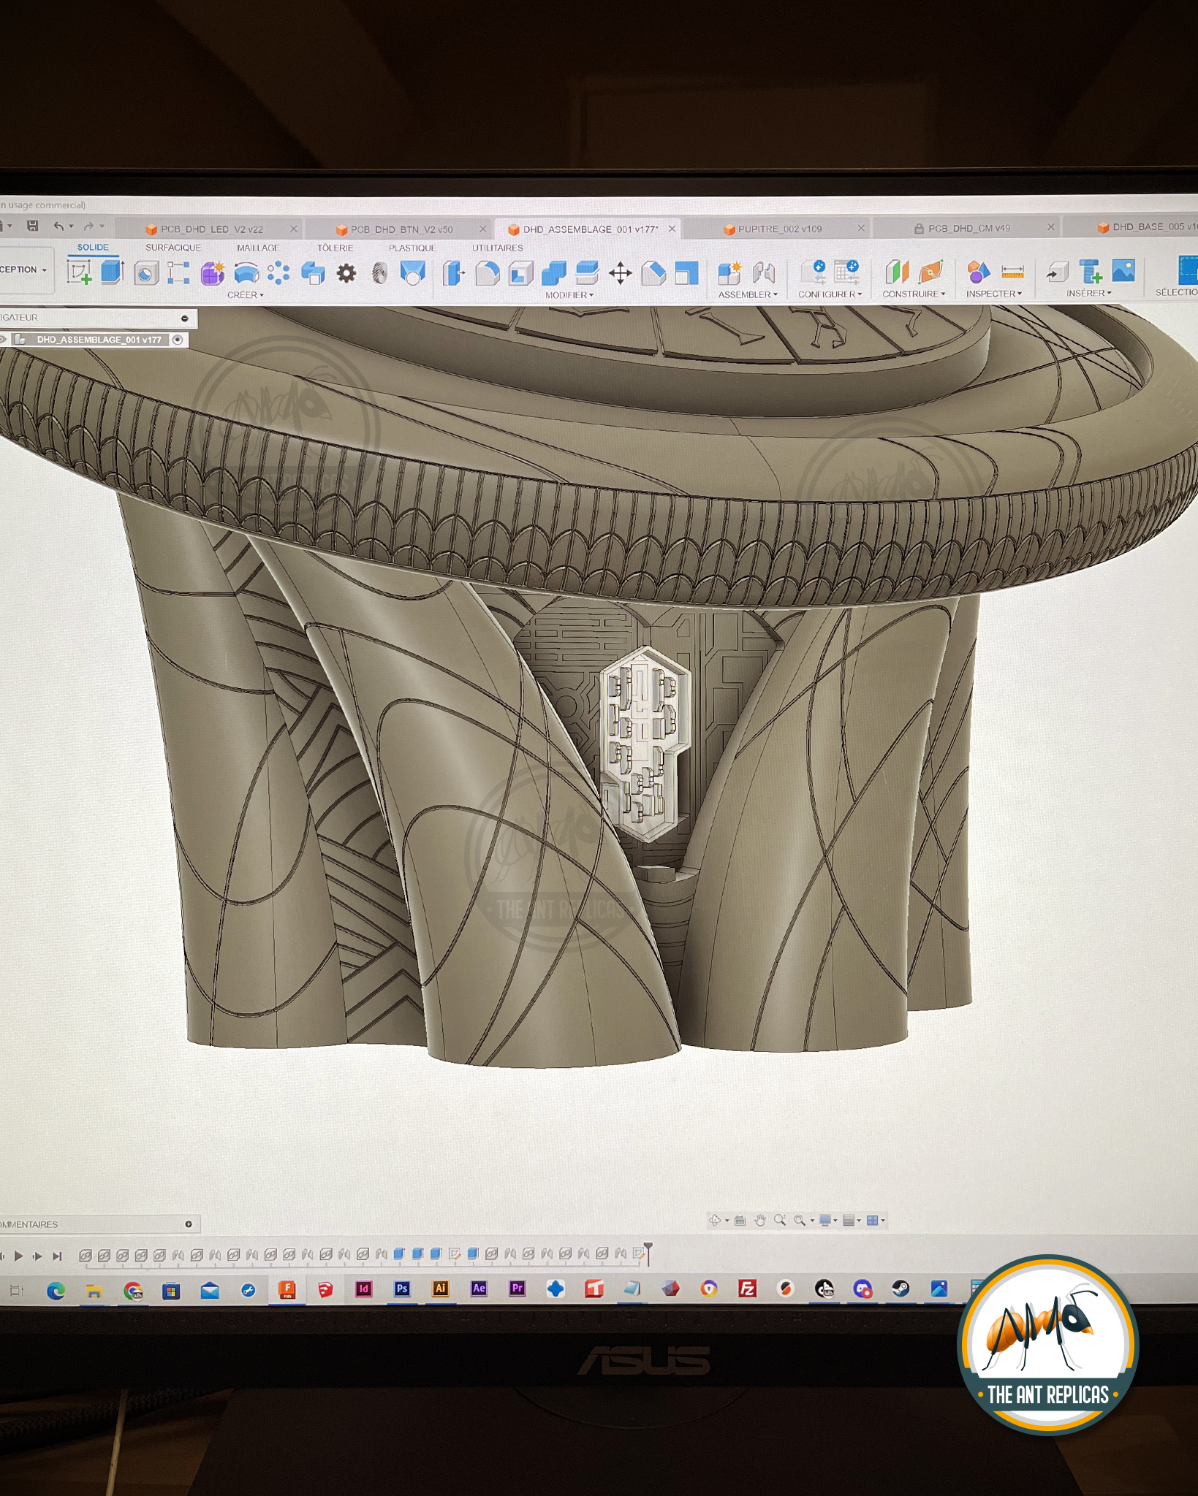Select the Combine tool in Modifier
This screenshot has width=1198, height=1496.
coord(553,274)
